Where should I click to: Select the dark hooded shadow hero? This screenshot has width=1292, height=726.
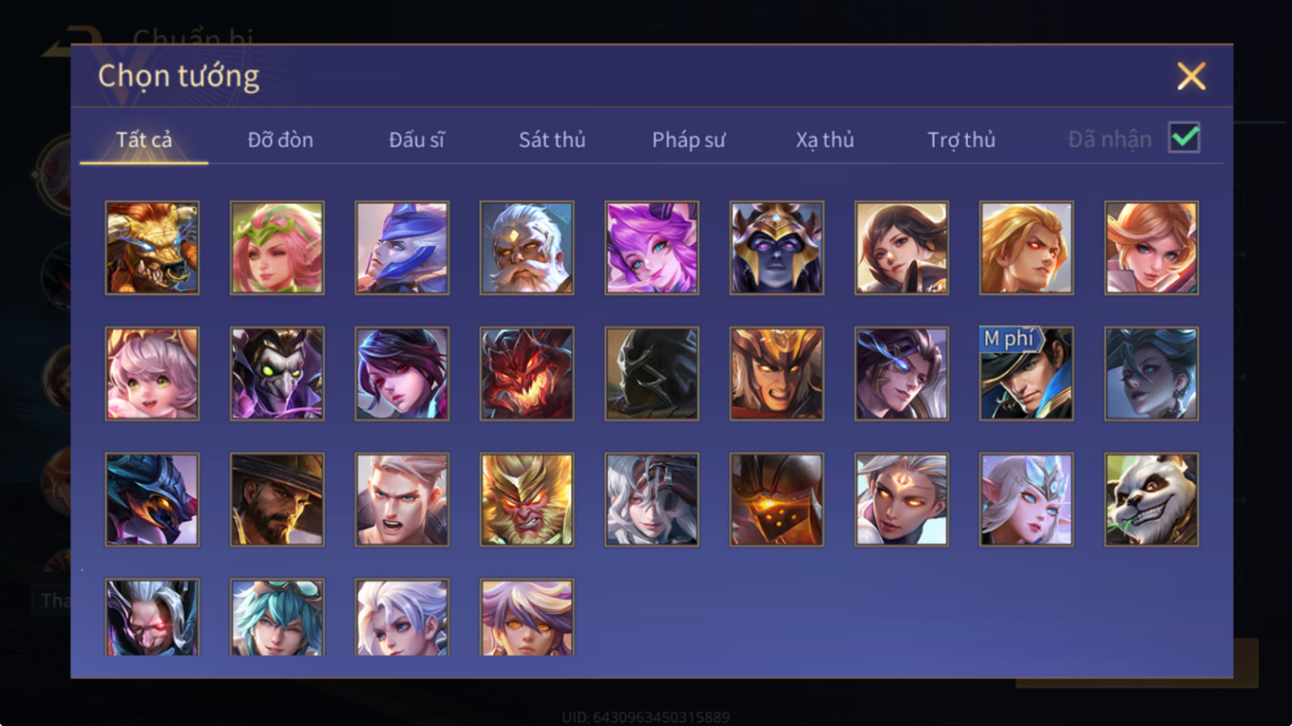(652, 374)
